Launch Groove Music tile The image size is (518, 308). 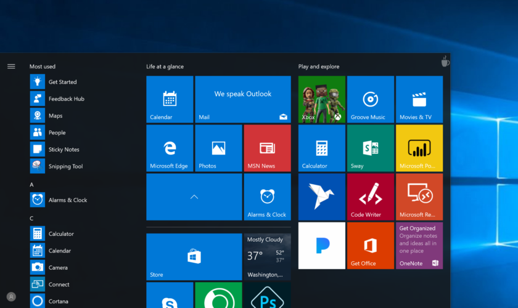coord(370,99)
